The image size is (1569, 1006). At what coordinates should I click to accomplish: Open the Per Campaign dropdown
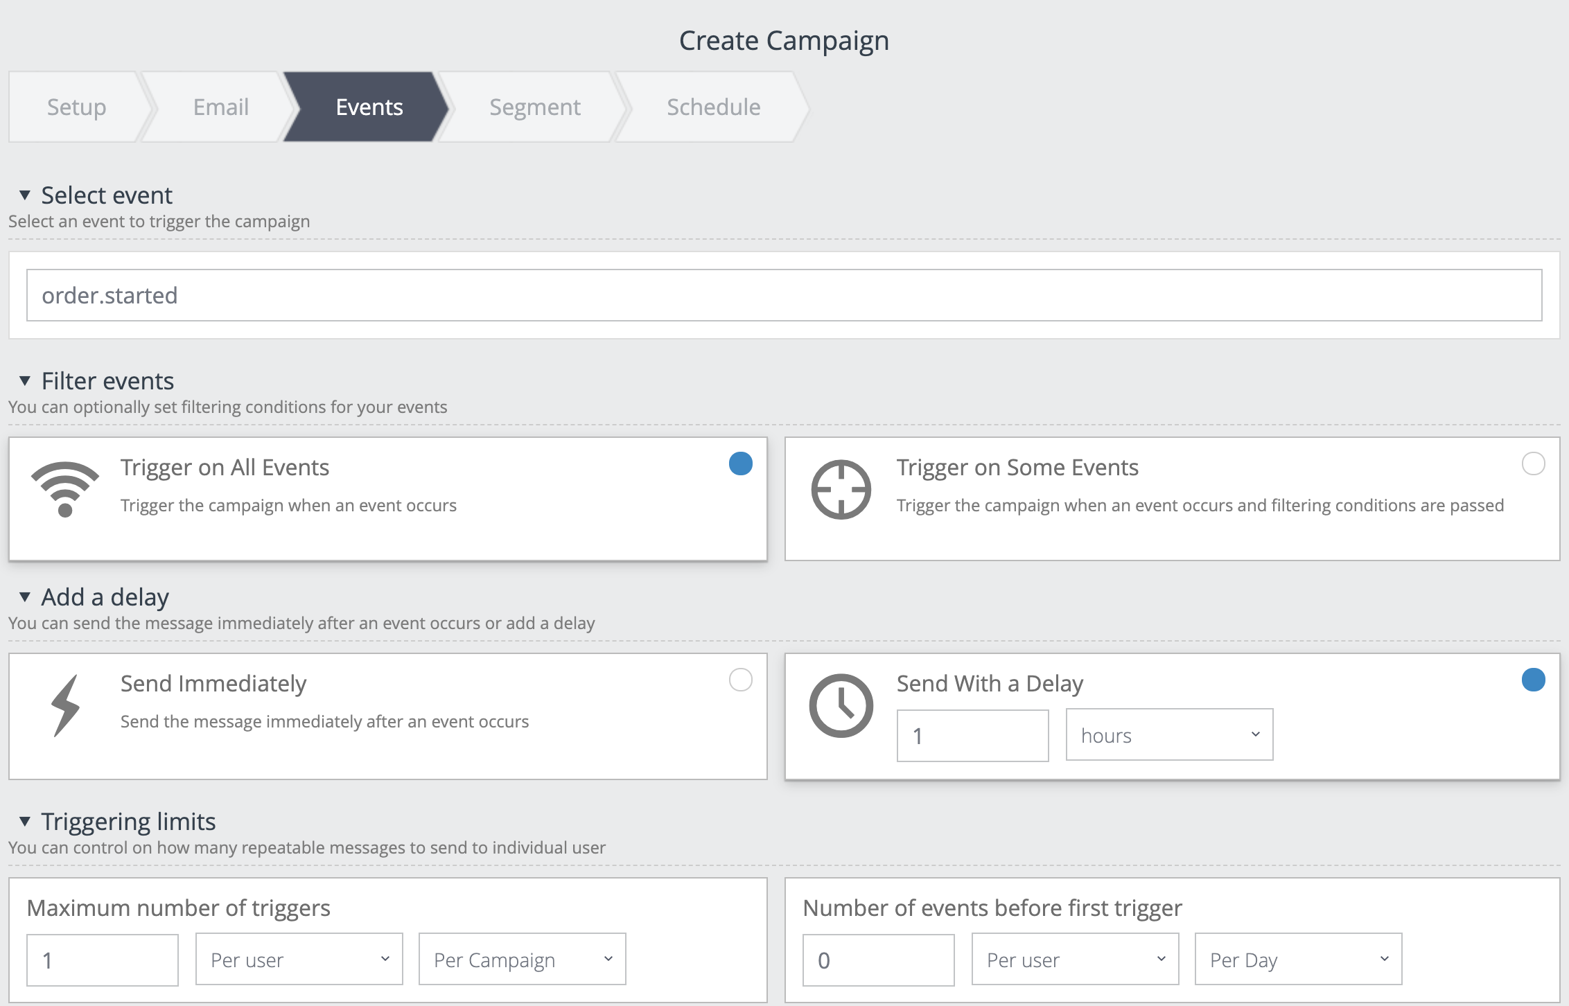pyautogui.click(x=522, y=959)
